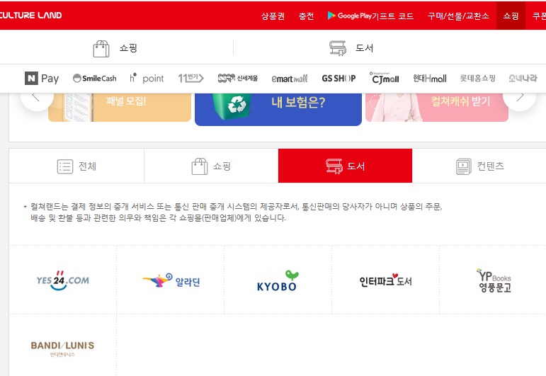Select CJmall partner logo

(x=385, y=78)
